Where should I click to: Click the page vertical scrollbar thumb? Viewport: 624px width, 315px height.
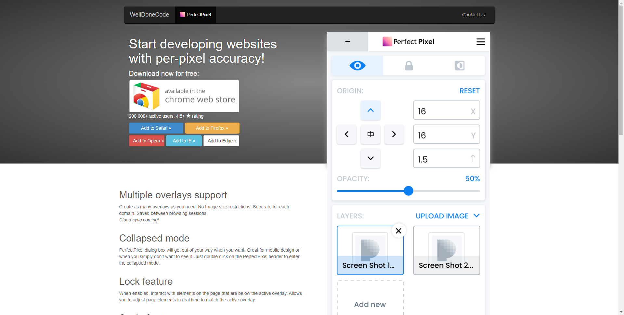(621, 70)
